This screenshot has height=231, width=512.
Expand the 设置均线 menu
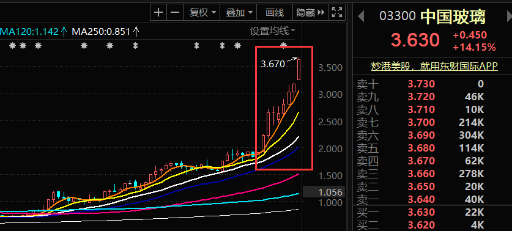pos(272,31)
